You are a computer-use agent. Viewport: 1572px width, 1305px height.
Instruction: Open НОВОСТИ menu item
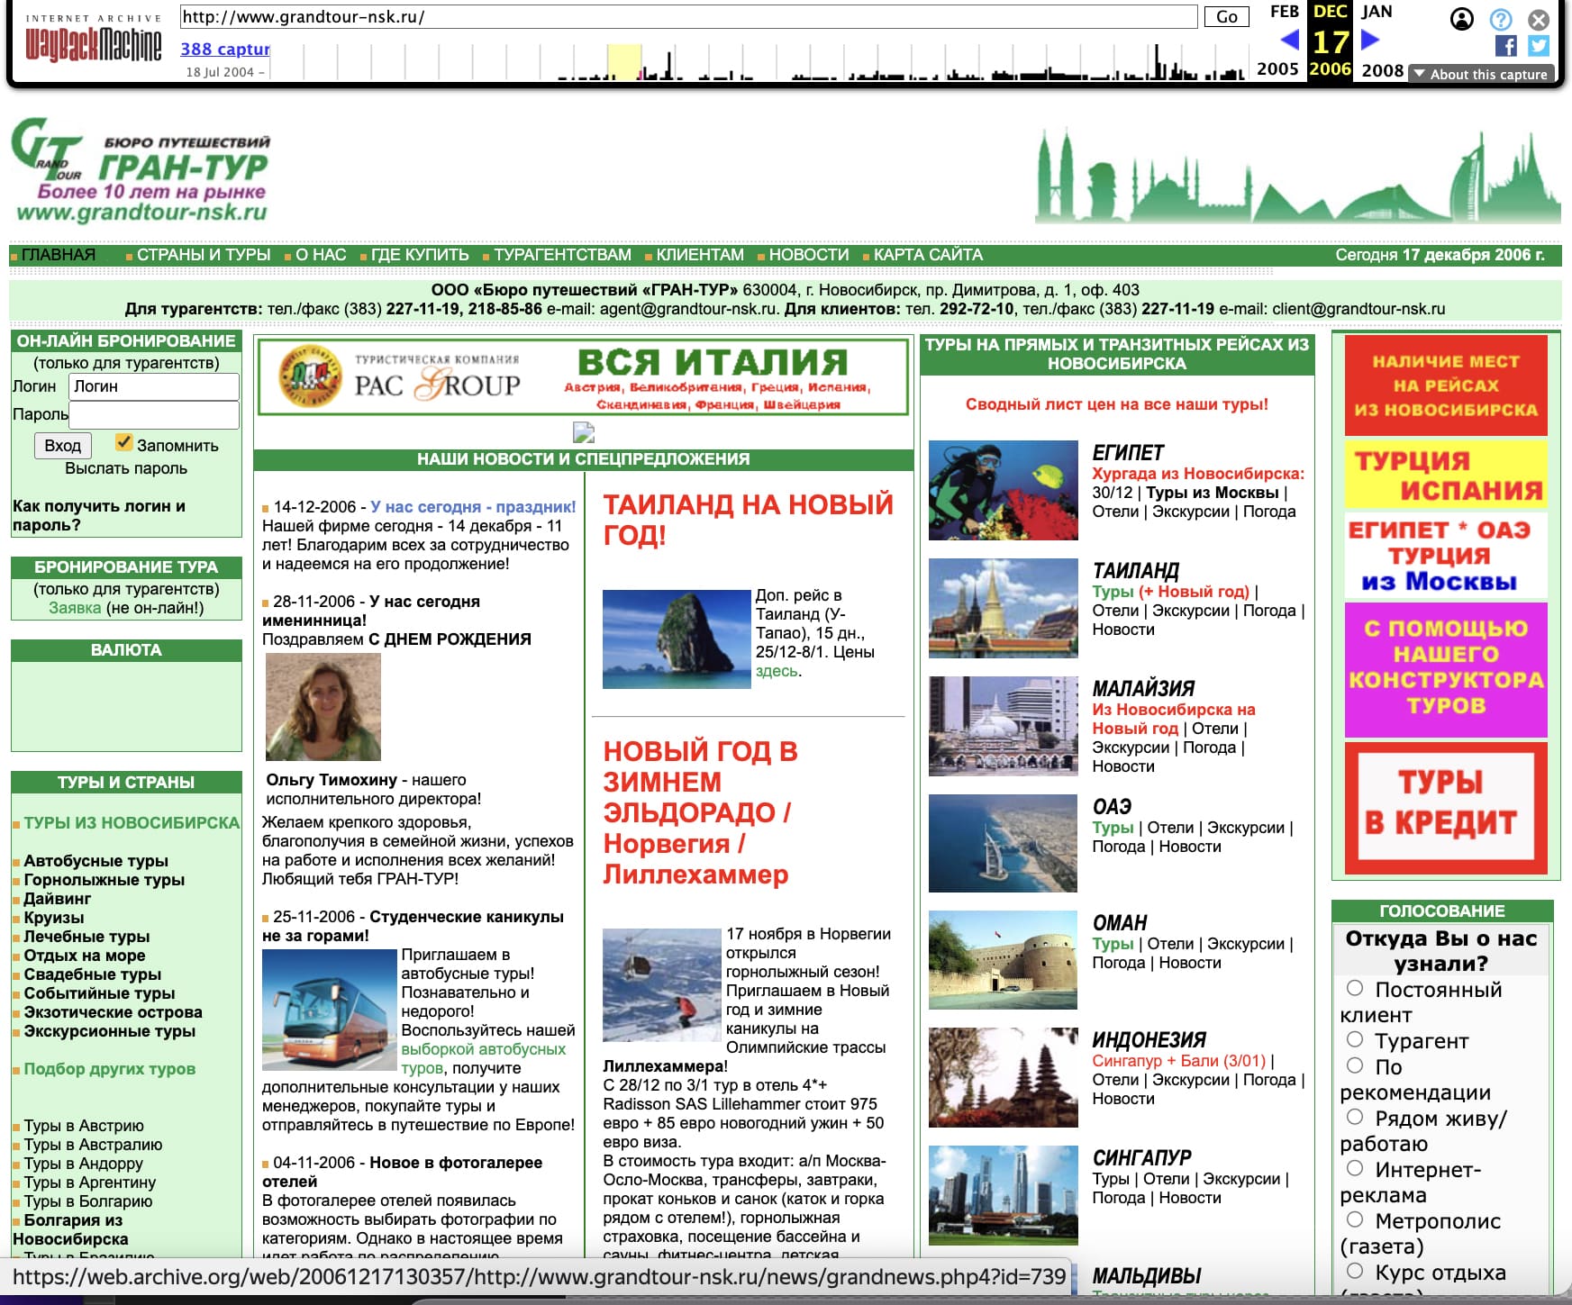coord(809,255)
